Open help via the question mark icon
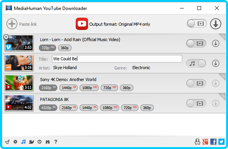Image resolution: width=228 pixels, height=149 pixels. [x=55, y=142]
